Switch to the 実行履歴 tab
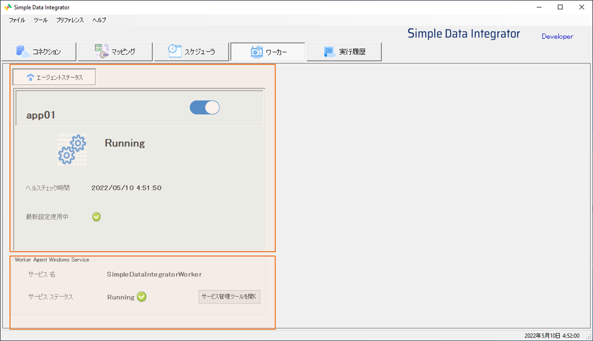Screen dimensions: 593x341 click(x=344, y=52)
